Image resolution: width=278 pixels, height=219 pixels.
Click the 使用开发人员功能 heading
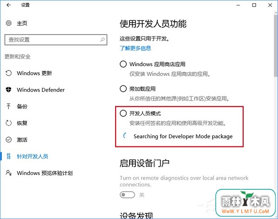[x=153, y=24]
